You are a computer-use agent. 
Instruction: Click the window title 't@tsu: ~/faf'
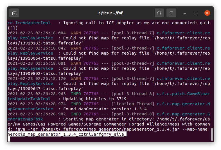[x=110, y=13]
